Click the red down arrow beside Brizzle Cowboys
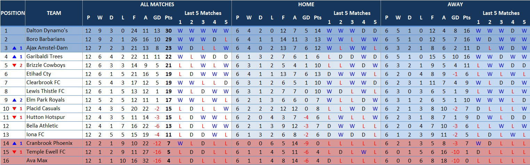Image resolution: width=530 pixels, height=165 pixels. click(14, 65)
